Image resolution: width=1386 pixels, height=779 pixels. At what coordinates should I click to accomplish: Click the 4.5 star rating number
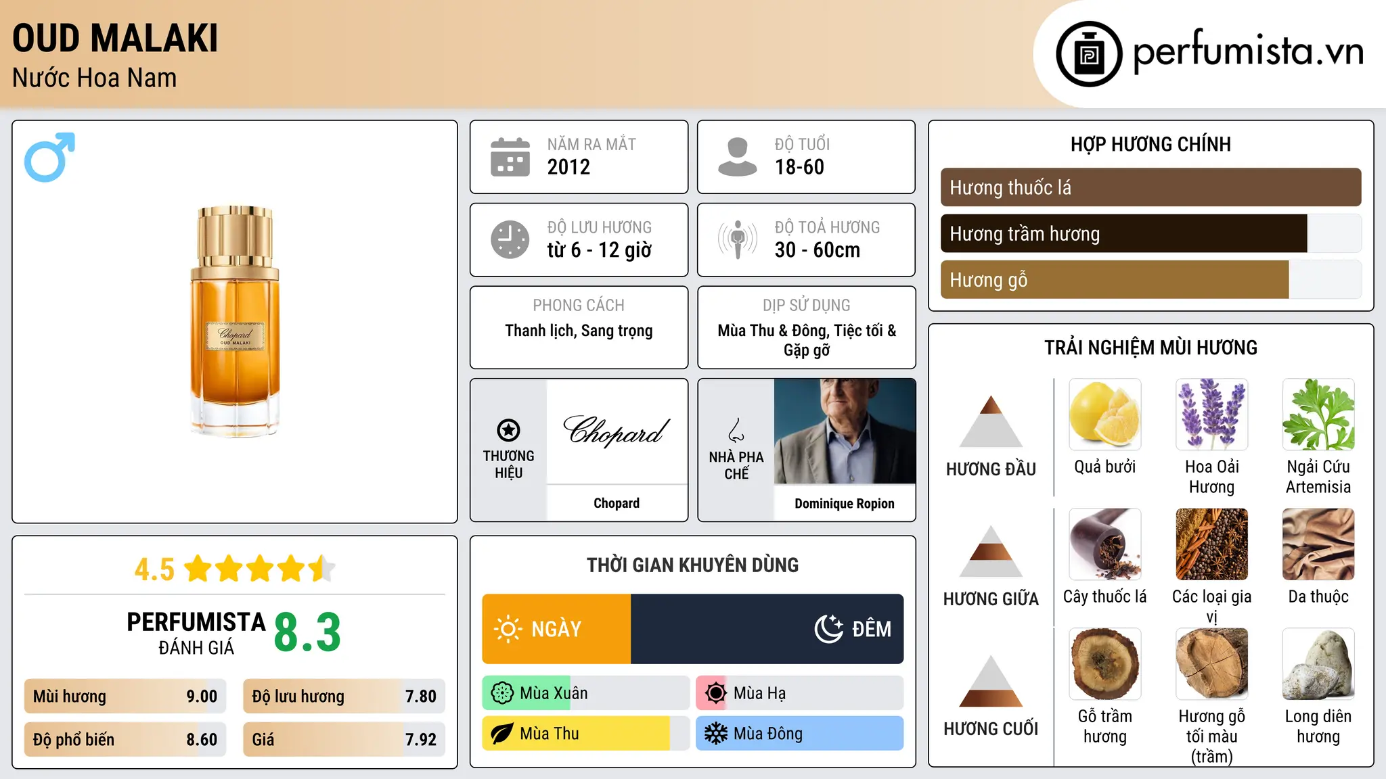tap(155, 569)
